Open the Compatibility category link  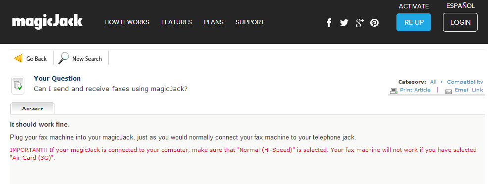click(x=465, y=82)
